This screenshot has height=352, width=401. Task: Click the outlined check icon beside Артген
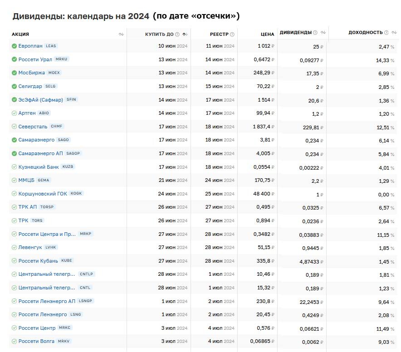(x=15, y=113)
